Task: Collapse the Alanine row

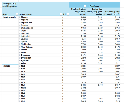Action: coord(20,17)
